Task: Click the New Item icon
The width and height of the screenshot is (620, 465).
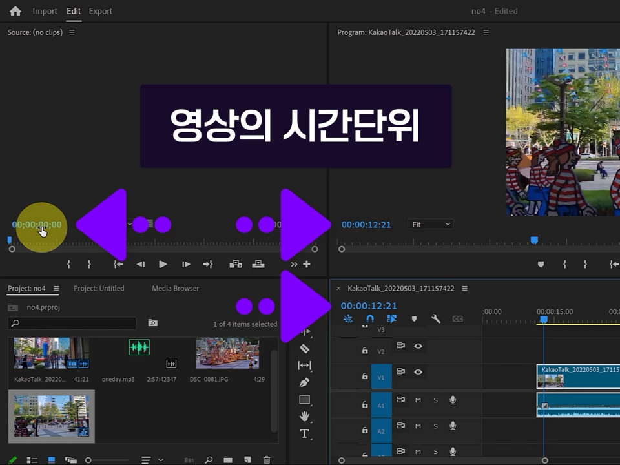Action: 247,460
